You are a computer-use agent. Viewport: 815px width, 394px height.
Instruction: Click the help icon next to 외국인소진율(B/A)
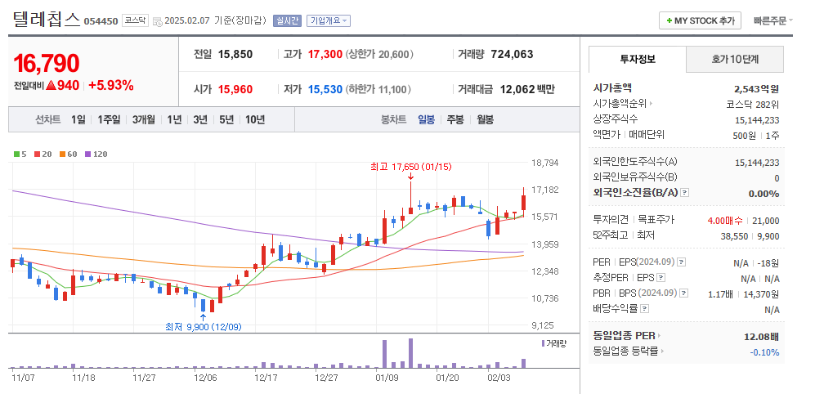[684, 193]
